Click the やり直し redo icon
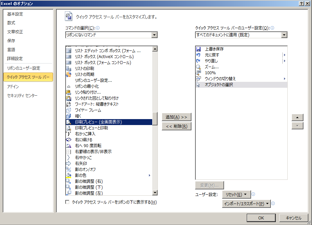312x225 pixels. click(198, 61)
